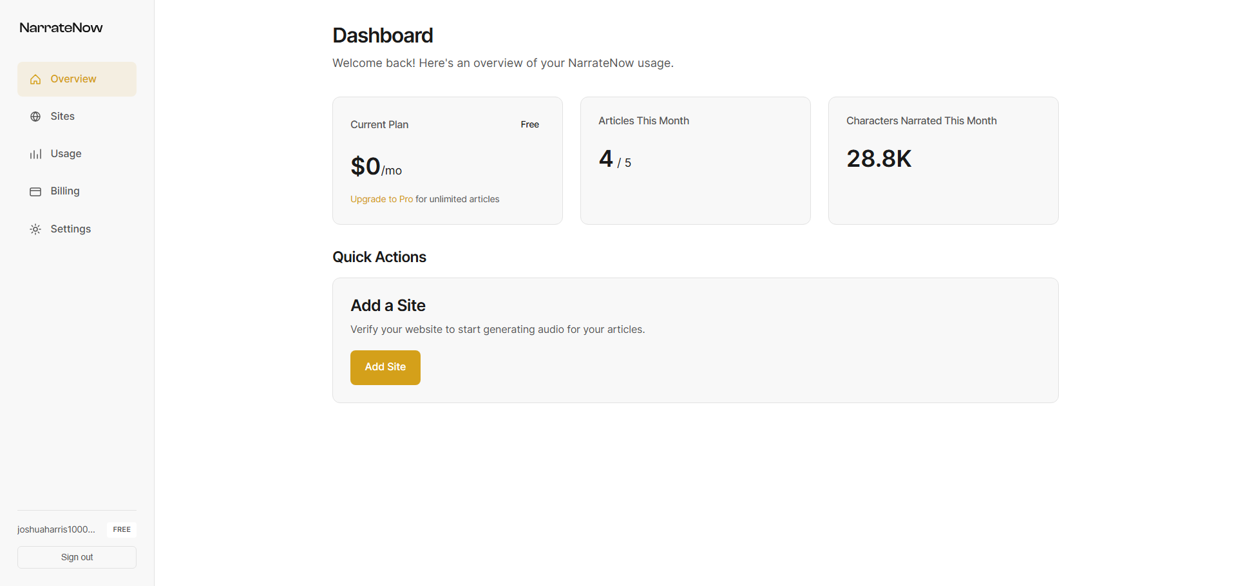1236x586 pixels.
Task: Click the Billing credit card icon
Action: click(35, 191)
